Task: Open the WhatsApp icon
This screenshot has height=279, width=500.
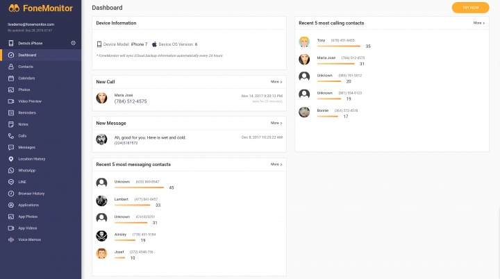Action: [x=11, y=170]
